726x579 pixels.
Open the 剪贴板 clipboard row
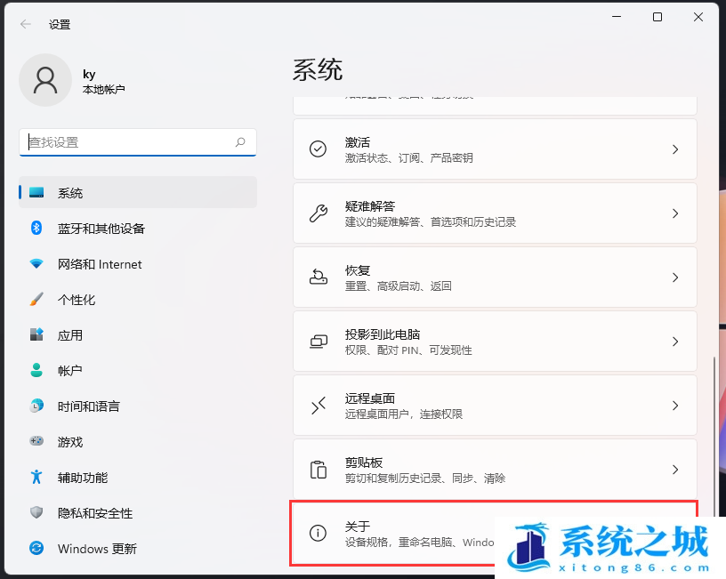(495, 469)
